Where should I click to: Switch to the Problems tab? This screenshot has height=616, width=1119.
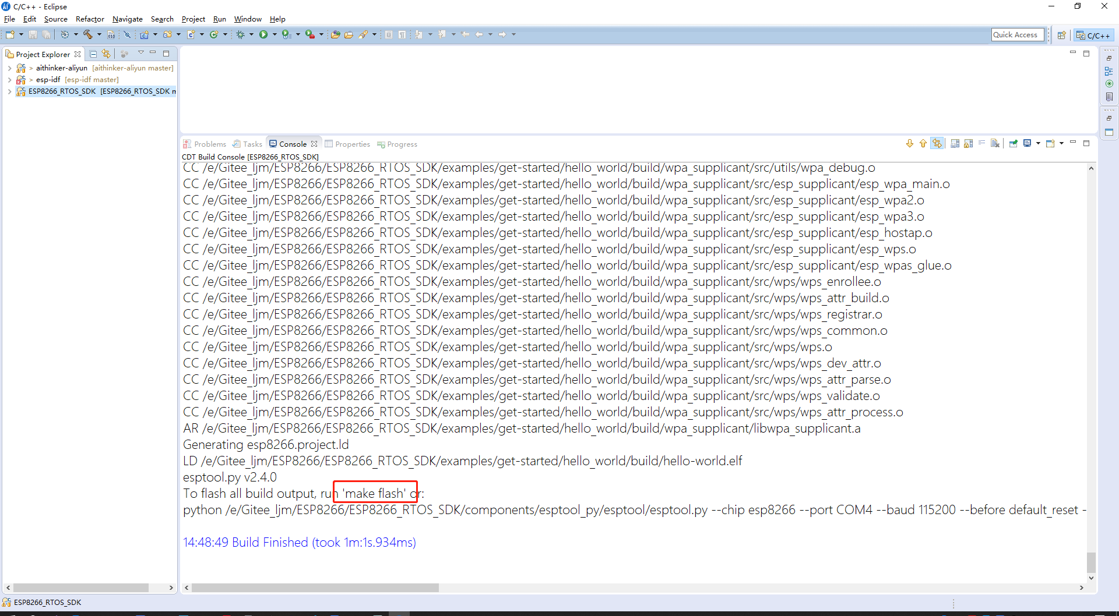[205, 144]
